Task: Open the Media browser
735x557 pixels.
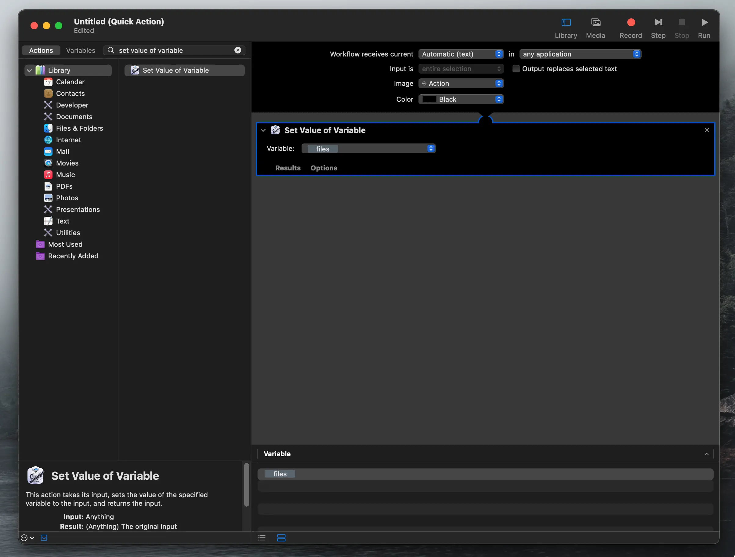Action: (596, 27)
